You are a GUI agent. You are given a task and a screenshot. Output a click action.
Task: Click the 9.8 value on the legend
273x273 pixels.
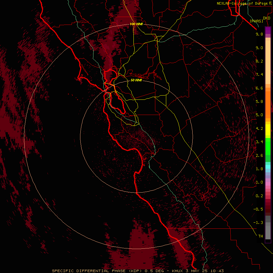(x=259, y=34)
